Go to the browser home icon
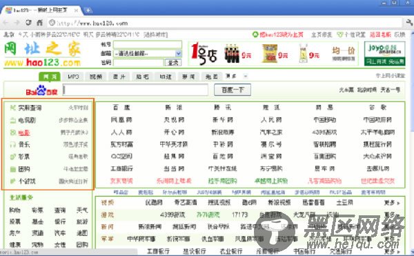Screen dimensions: 414x256 coord(39,23)
